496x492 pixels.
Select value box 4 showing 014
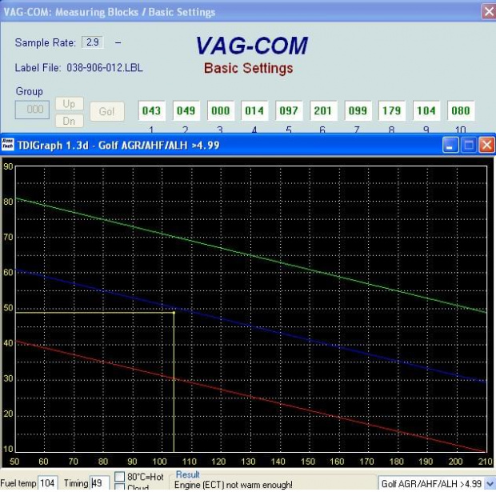click(254, 110)
